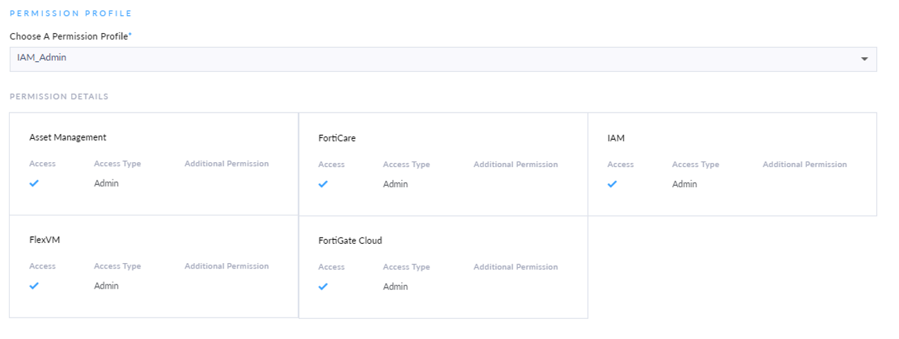Click the Asset Management access checkmark
The height and width of the screenshot is (339, 899).
point(34,184)
